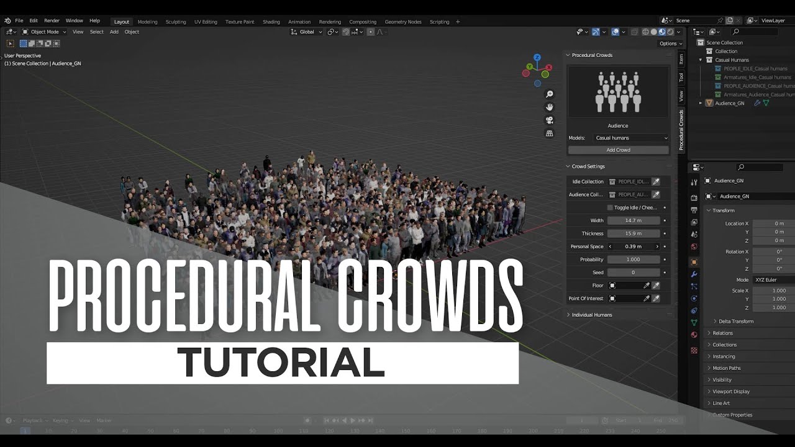Open the Output properties tab icon
This screenshot has width=795, height=447.
(x=694, y=210)
